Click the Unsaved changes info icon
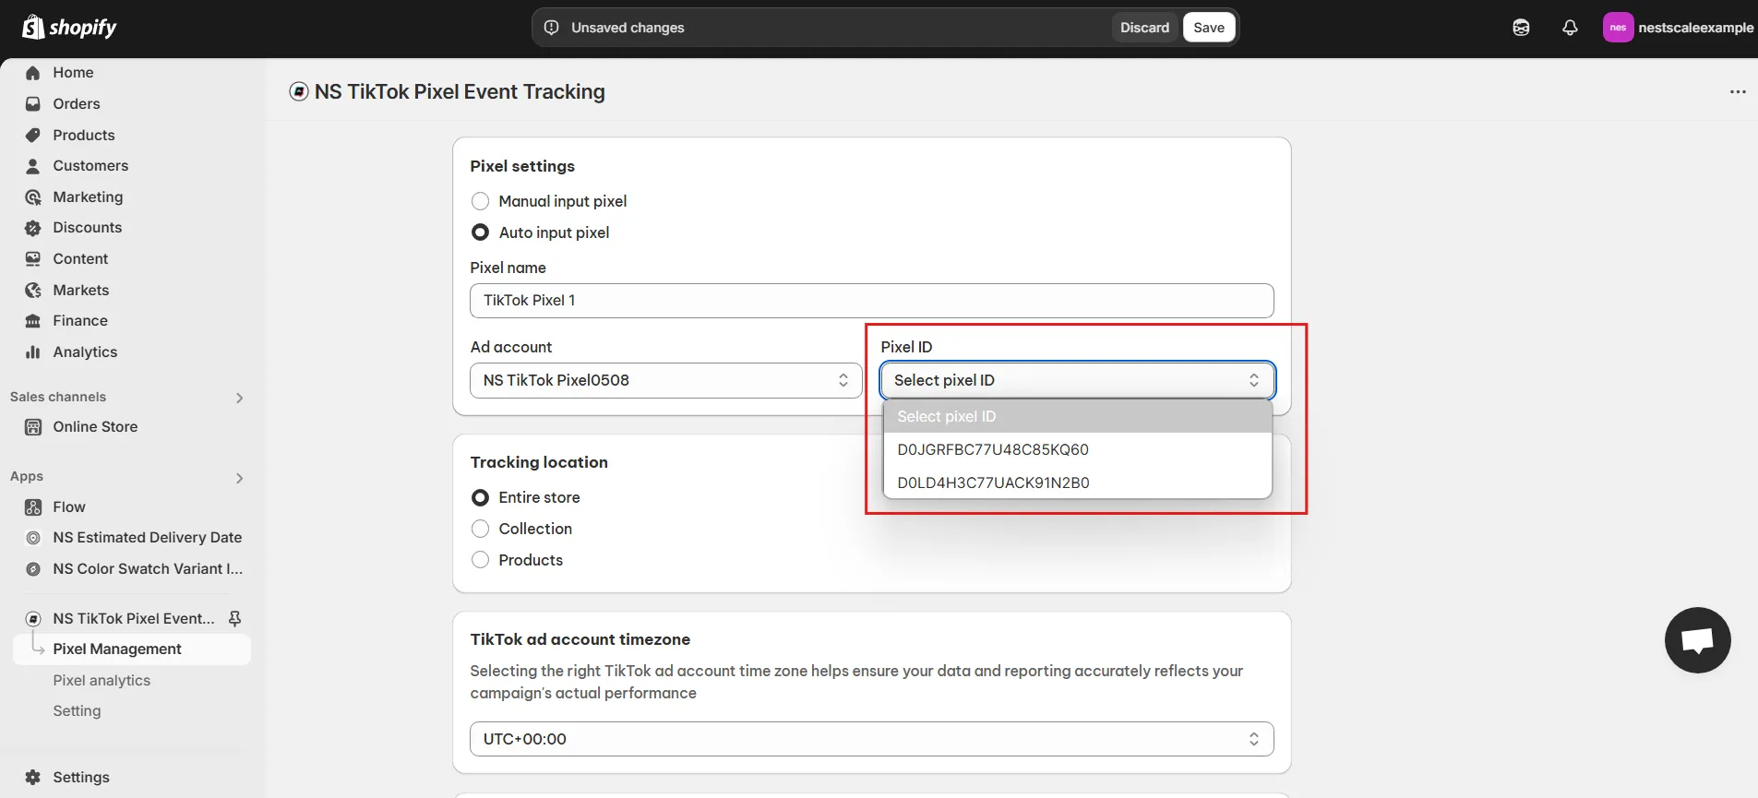Viewport: 1758px width, 798px height. (x=551, y=28)
